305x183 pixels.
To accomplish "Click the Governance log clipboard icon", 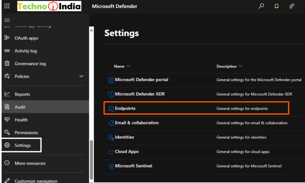I will click(x=7, y=63).
